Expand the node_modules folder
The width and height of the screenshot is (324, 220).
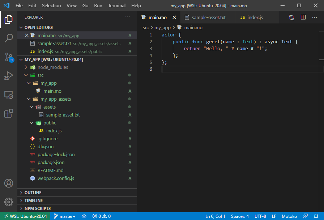coord(26,67)
